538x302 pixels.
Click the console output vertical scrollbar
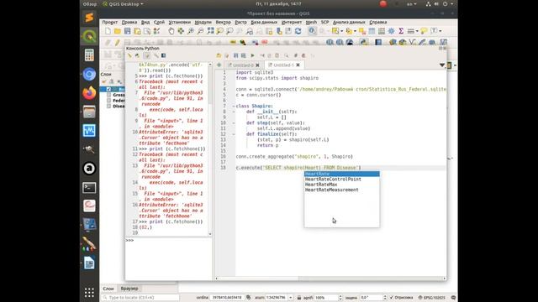click(x=210, y=149)
